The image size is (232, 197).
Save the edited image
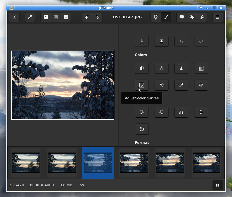click(142, 41)
